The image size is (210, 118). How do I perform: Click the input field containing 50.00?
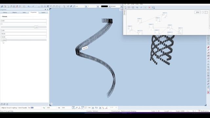click(x=24, y=37)
